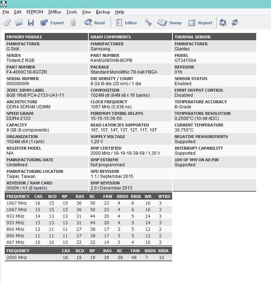Open the EEPROM menu
This screenshot has width=271, height=283.
(35, 12)
